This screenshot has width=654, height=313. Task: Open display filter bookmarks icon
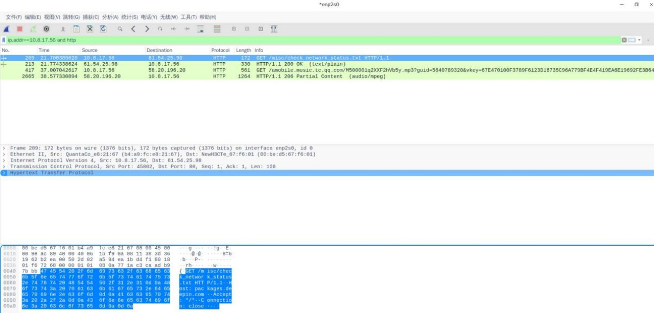pyautogui.click(x=4, y=40)
